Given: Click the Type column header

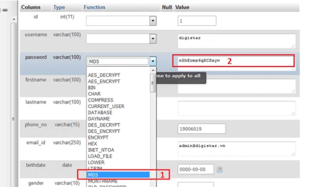Looking at the screenshot, I should coord(59,7).
